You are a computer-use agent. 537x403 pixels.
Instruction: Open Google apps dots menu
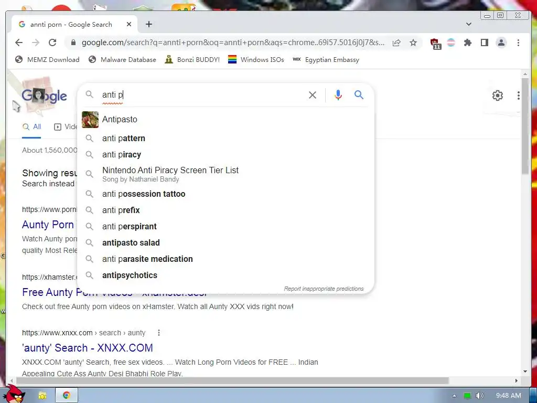(519, 96)
